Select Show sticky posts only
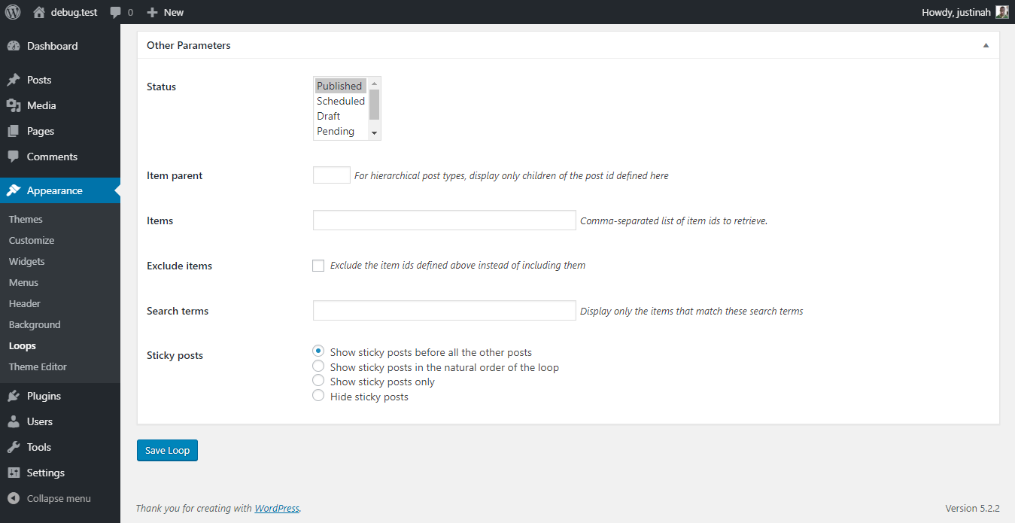The height and width of the screenshot is (523, 1015). pyautogui.click(x=318, y=382)
